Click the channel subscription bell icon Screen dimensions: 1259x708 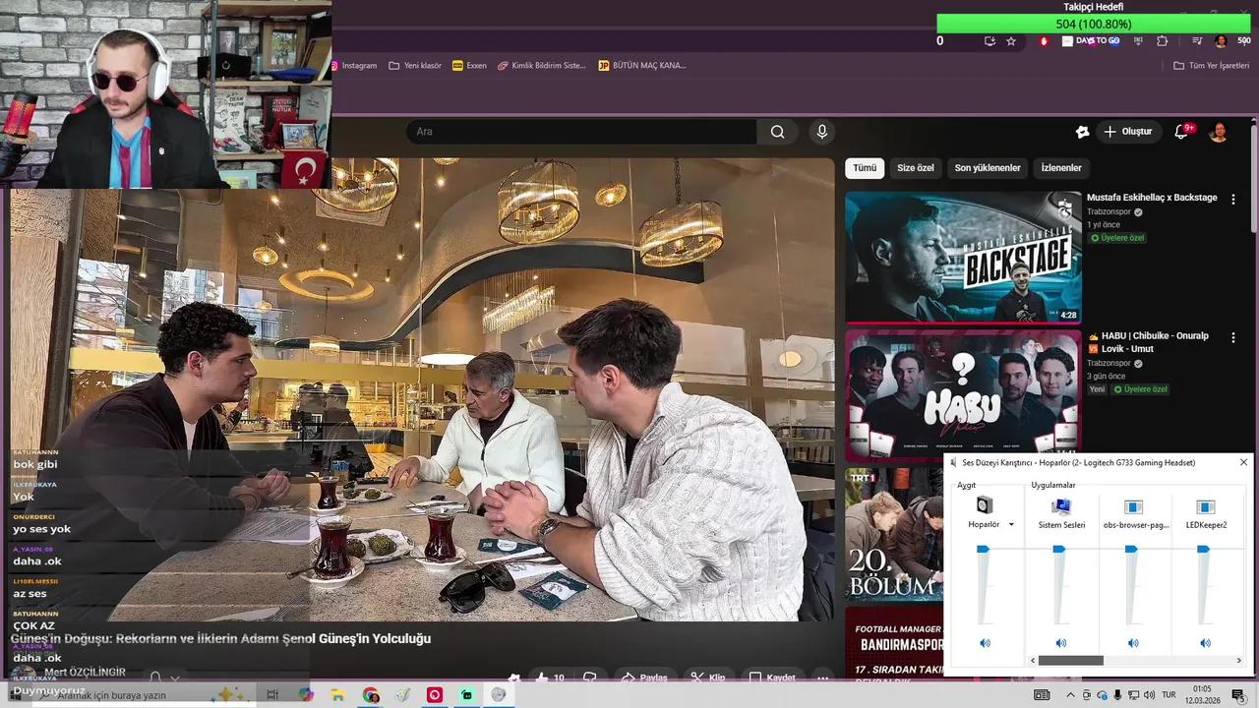pos(154,678)
